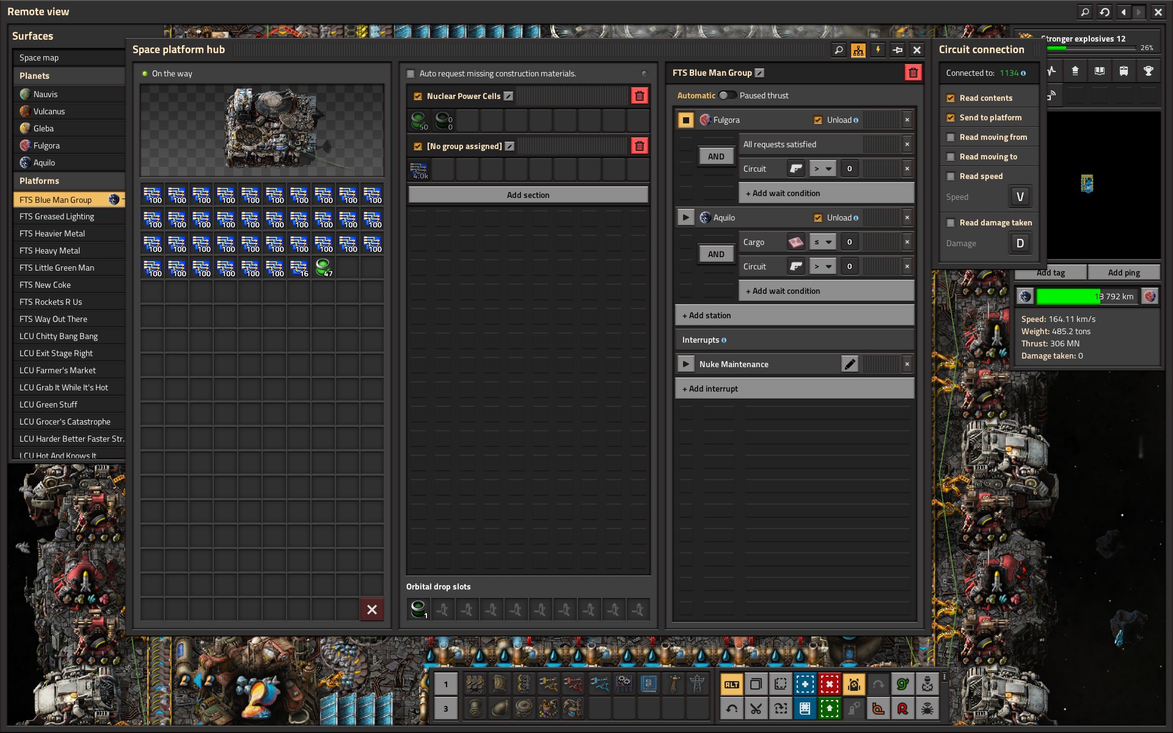
Task: Click the Add section button
Action: coord(528,195)
